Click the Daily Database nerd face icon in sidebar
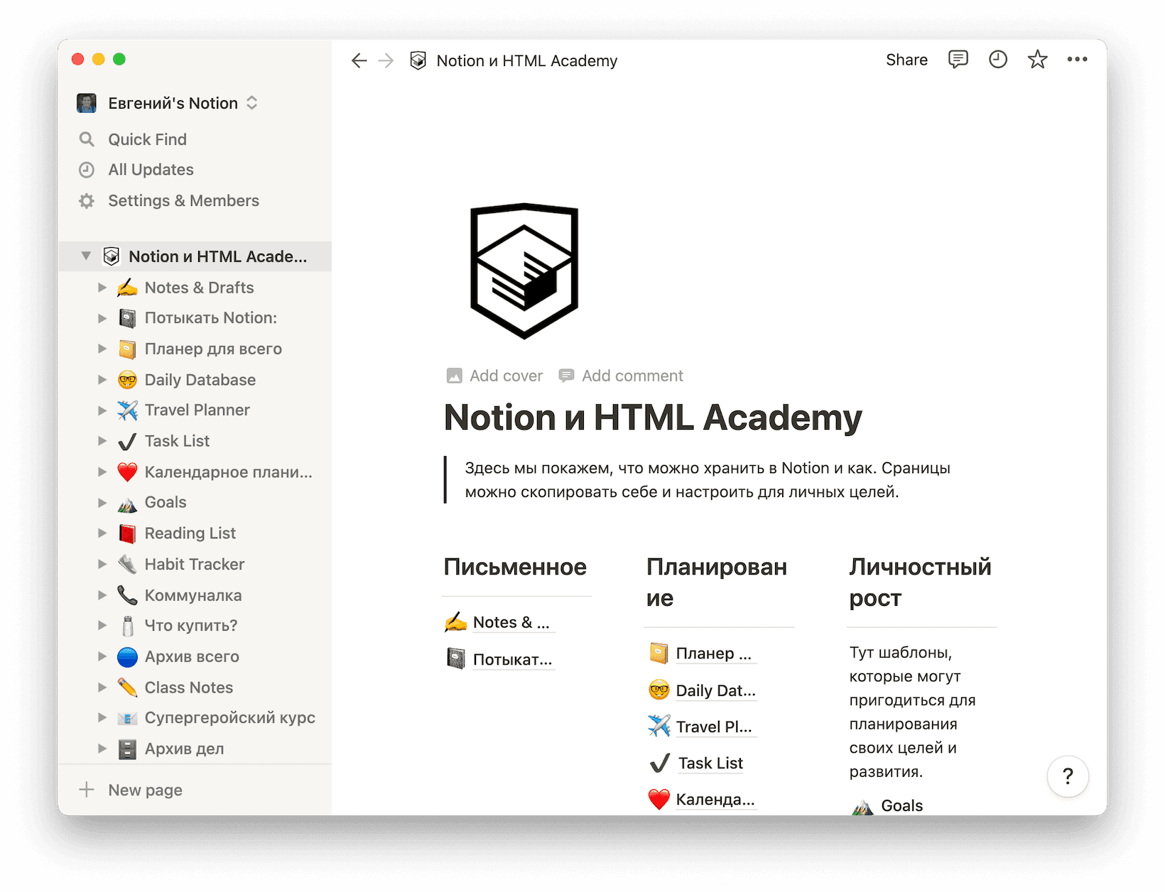This screenshot has width=1165, height=892. pyautogui.click(x=127, y=380)
